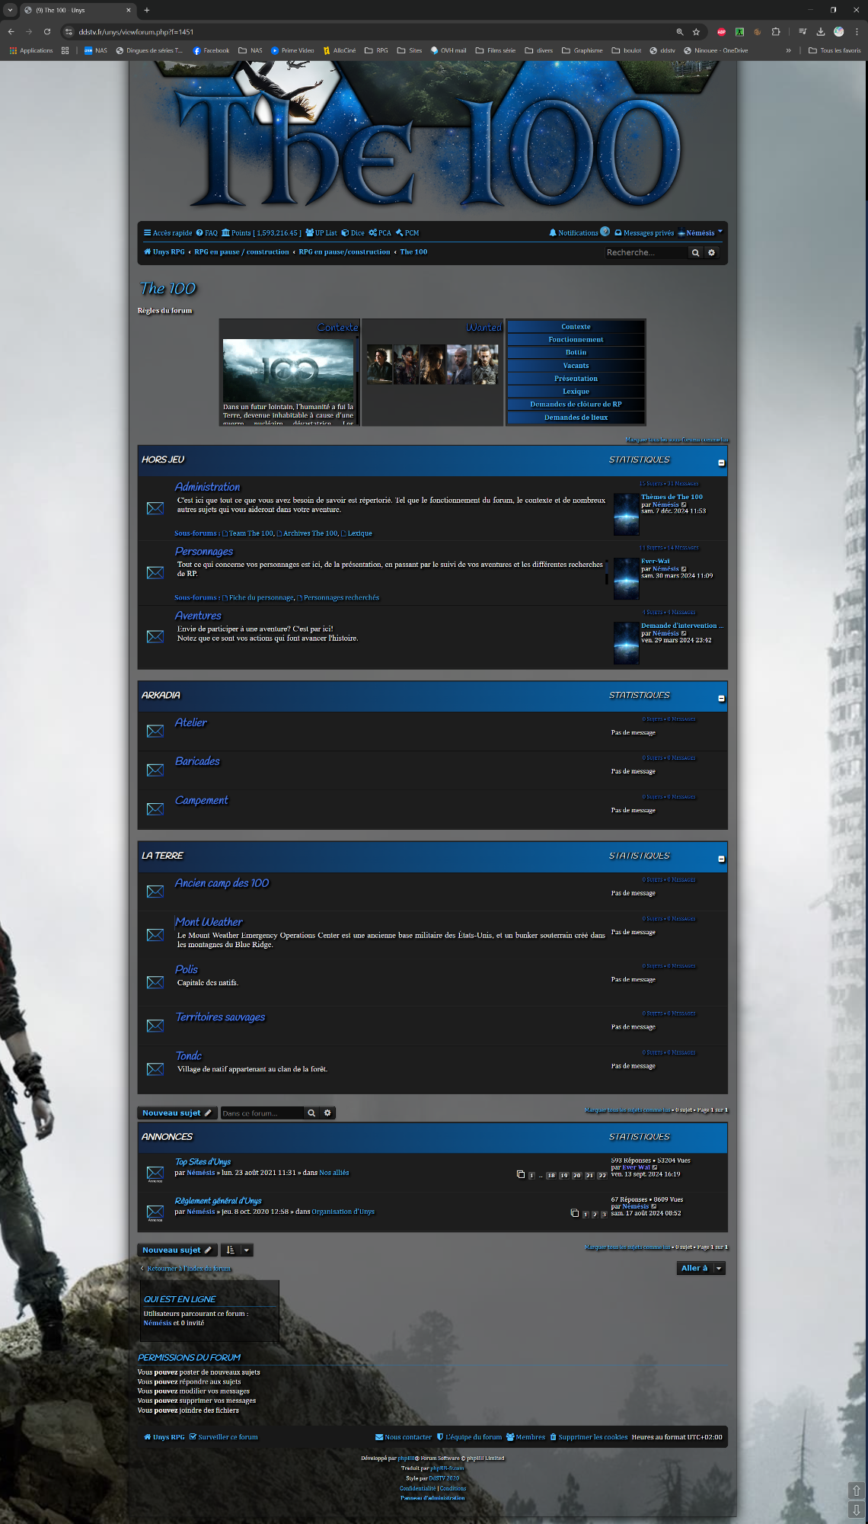Click the scroll-to-bottom arrow button
Image resolution: width=868 pixels, height=1524 pixels.
[x=856, y=1510]
